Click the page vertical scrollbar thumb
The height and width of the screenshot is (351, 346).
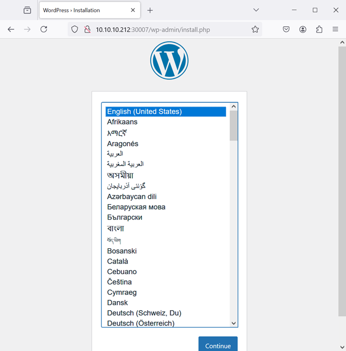[x=342, y=181]
